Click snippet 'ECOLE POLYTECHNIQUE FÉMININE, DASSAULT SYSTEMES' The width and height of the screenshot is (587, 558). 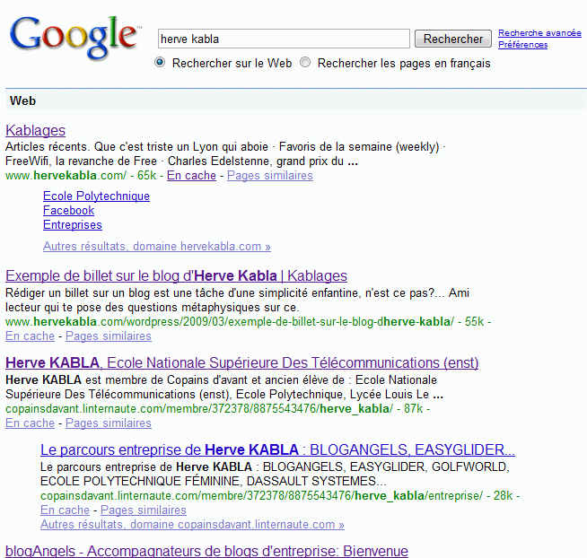(214, 481)
